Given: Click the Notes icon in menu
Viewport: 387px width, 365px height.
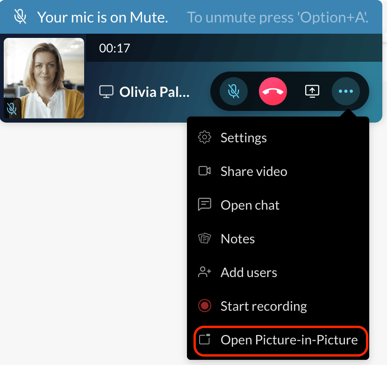Looking at the screenshot, I should click(205, 239).
